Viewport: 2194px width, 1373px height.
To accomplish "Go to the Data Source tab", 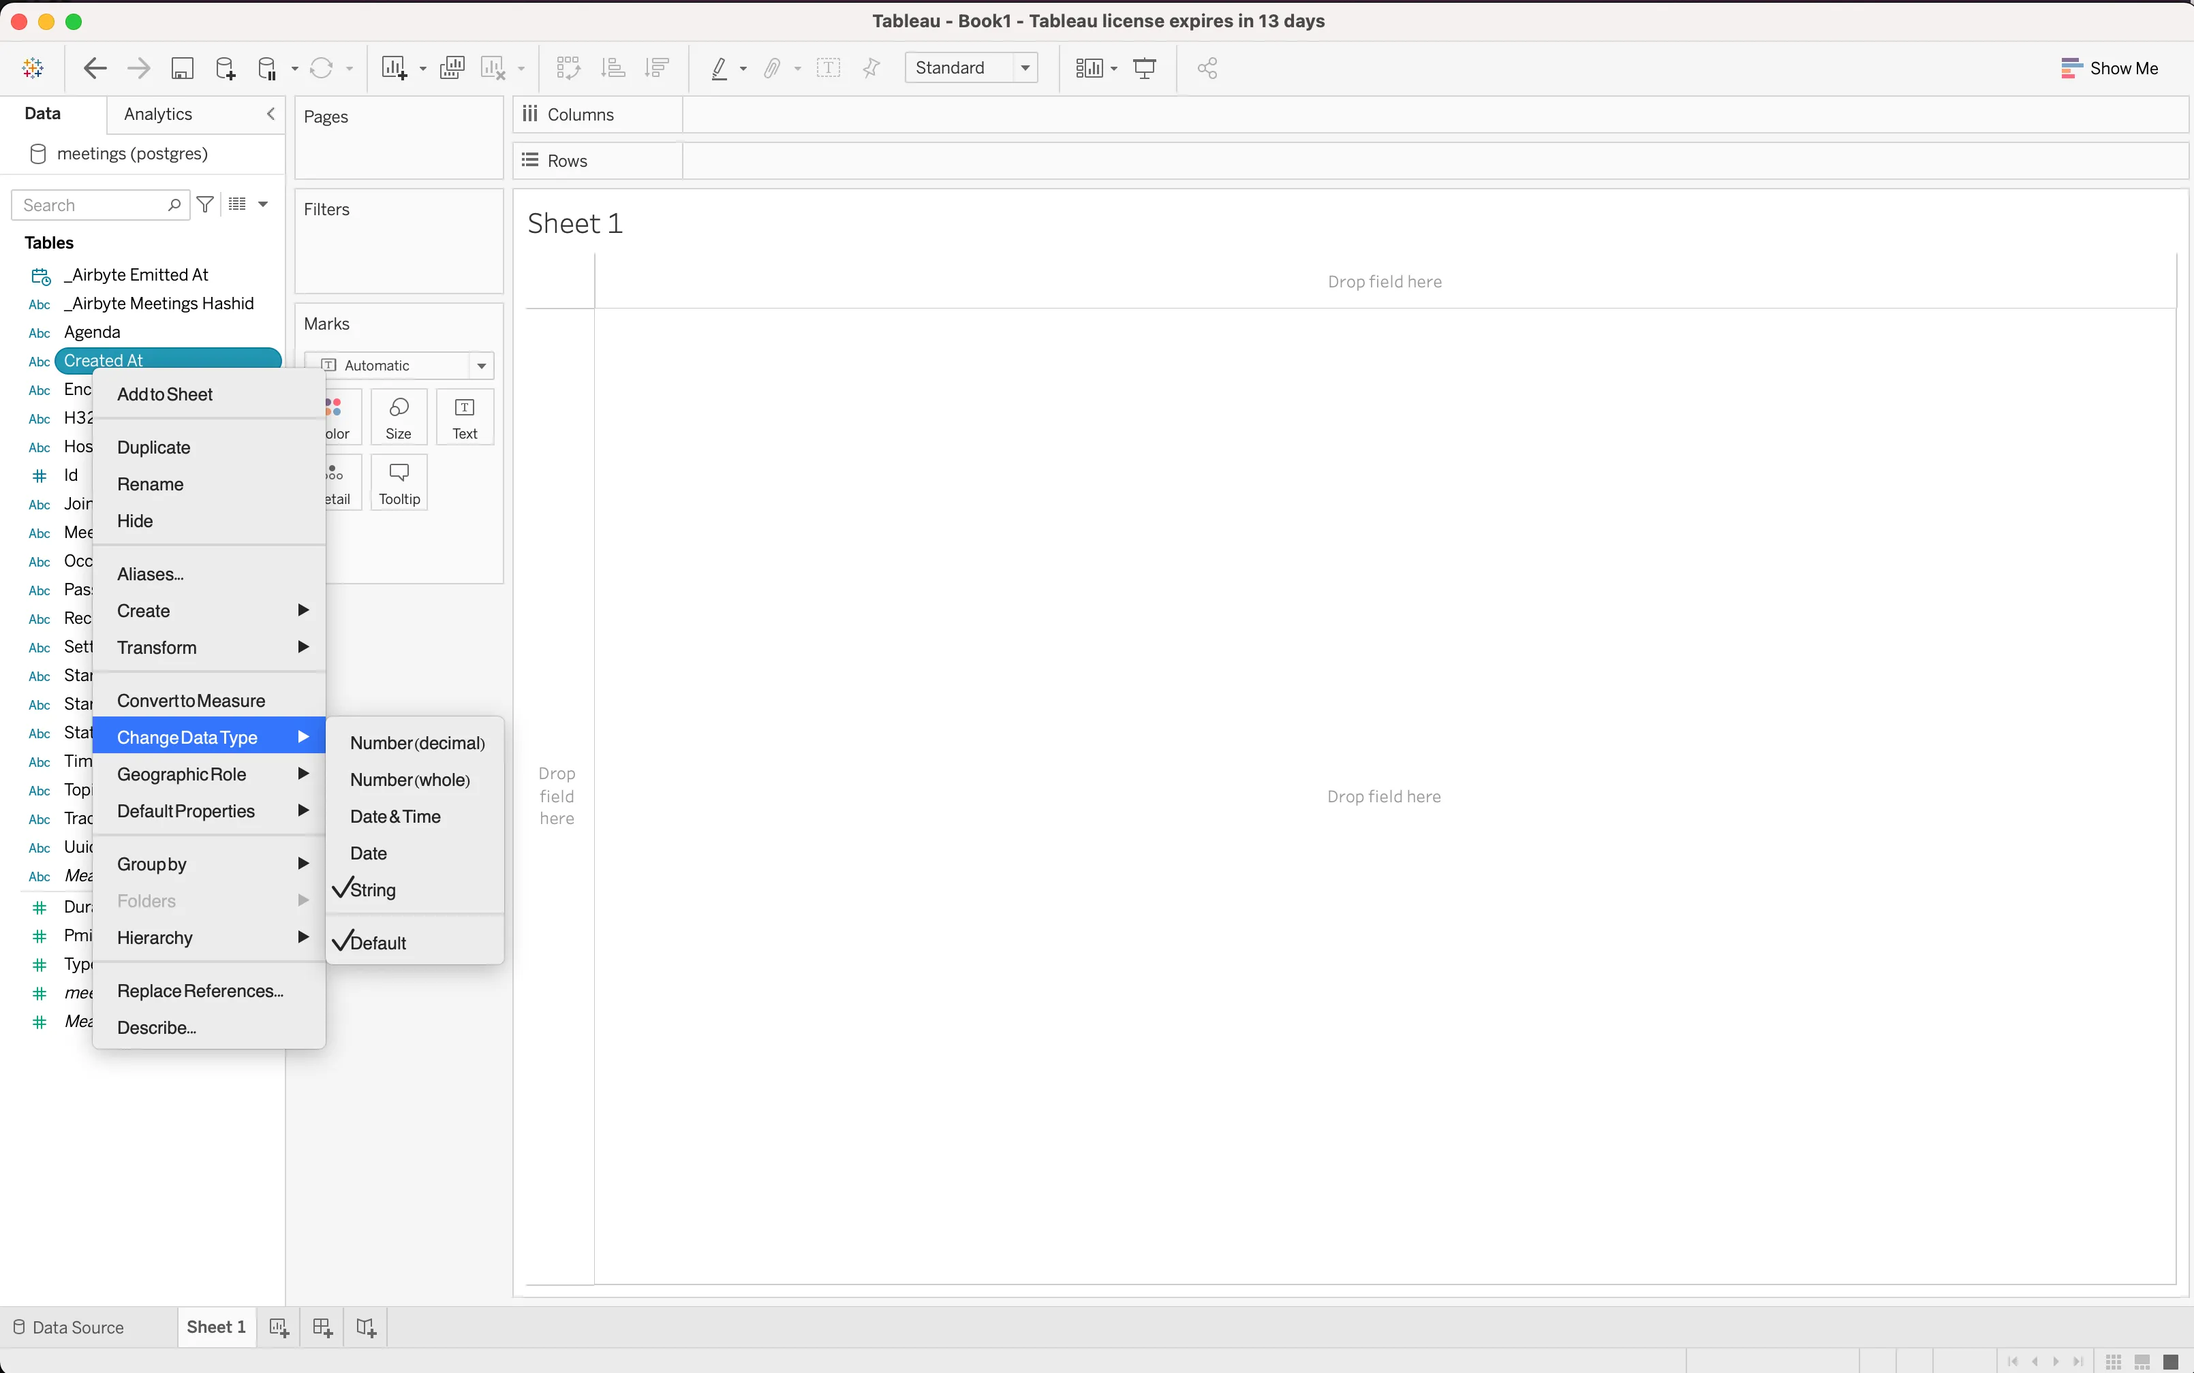I will [69, 1327].
